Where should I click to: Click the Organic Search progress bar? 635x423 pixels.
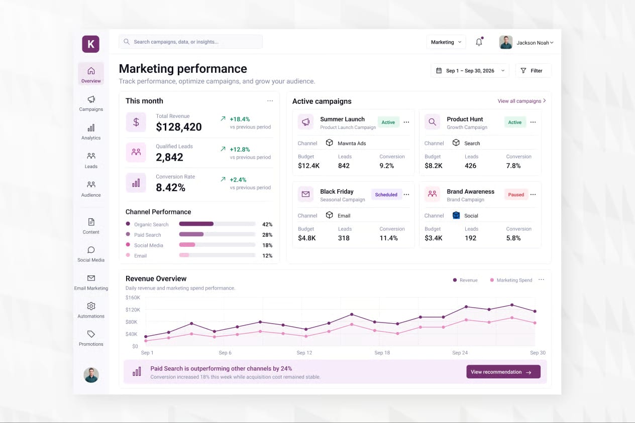coord(217,224)
